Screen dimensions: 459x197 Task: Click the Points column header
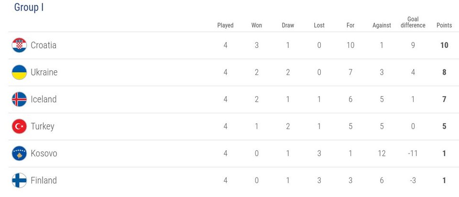[x=444, y=25]
